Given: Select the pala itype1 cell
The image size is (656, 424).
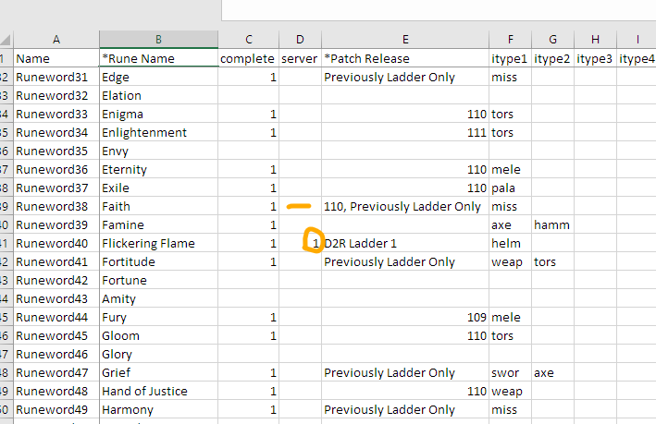Looking at the screenshot, I should pos(510,188).
